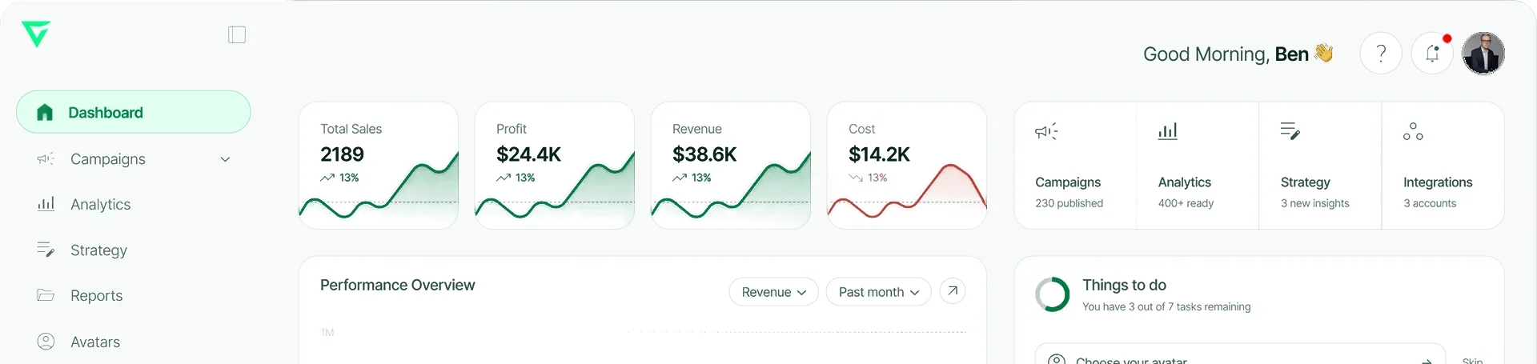This screenshot has height=364, width=1537.
Task: Open the Cost $14.2K card
Action: click(x=907, y=166)
